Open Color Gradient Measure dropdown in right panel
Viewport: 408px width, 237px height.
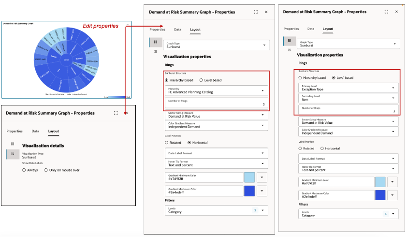(x=349, y=132)
